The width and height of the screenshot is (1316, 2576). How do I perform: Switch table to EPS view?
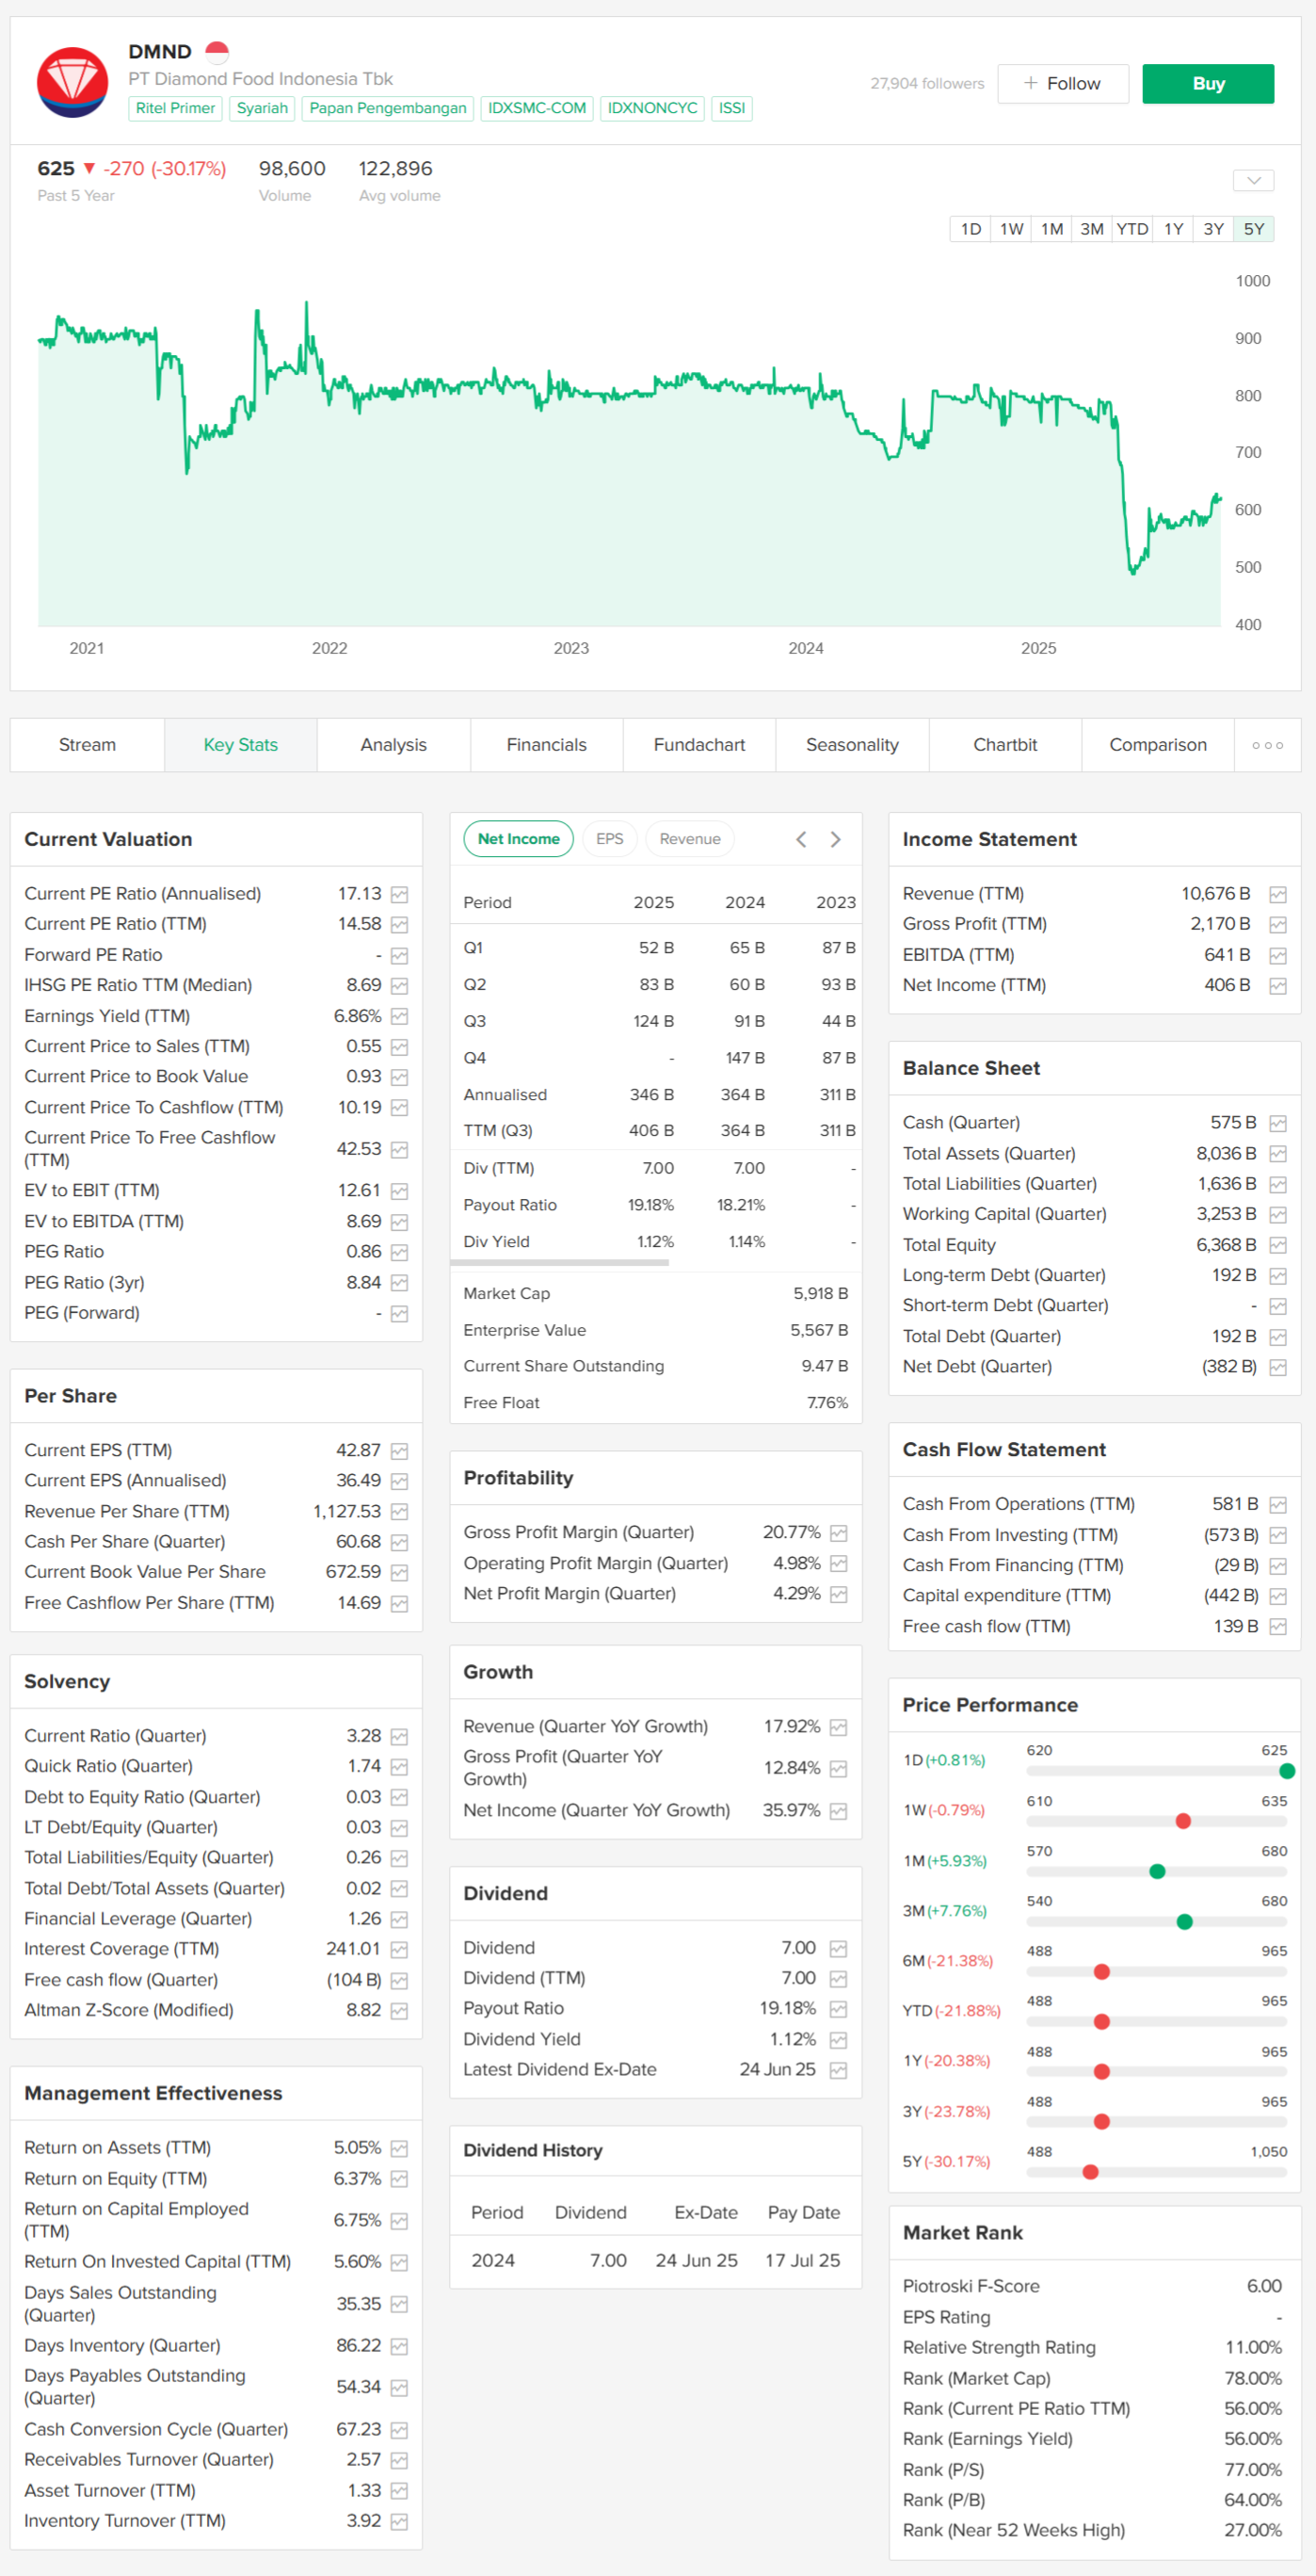(x=608, y=839)
